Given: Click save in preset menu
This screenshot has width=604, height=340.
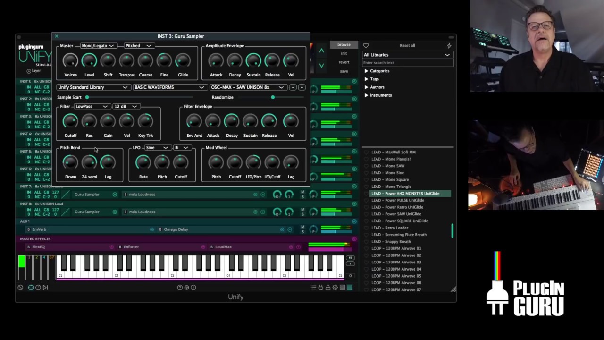Looking at the screenshot, I should pos(344,71).
